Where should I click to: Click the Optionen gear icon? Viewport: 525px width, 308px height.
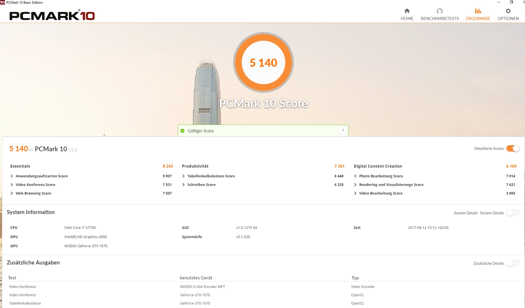(508, 11)
